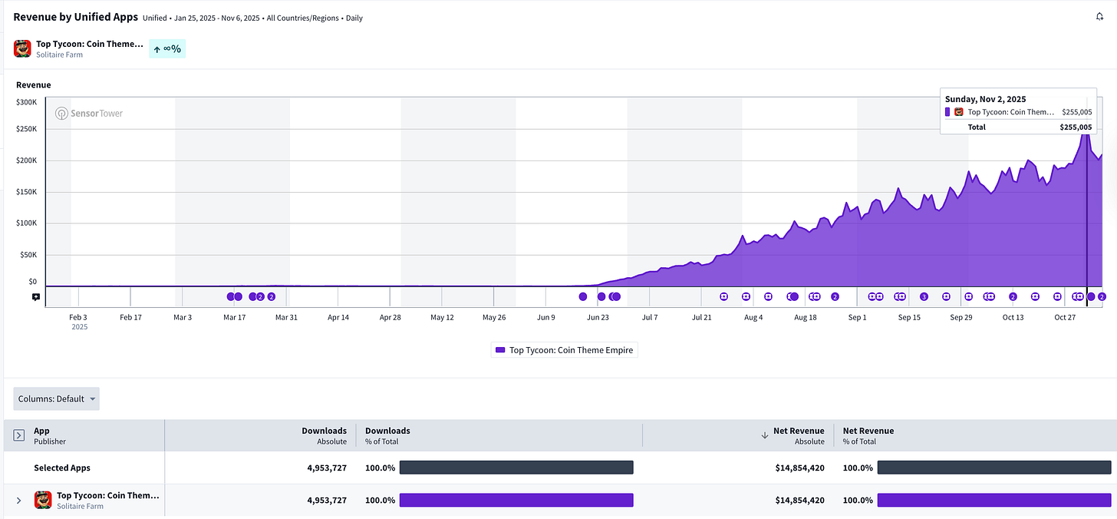Click the expand columns arrow icon in table header
1117x519 pixels.
(x=19, y=435)
